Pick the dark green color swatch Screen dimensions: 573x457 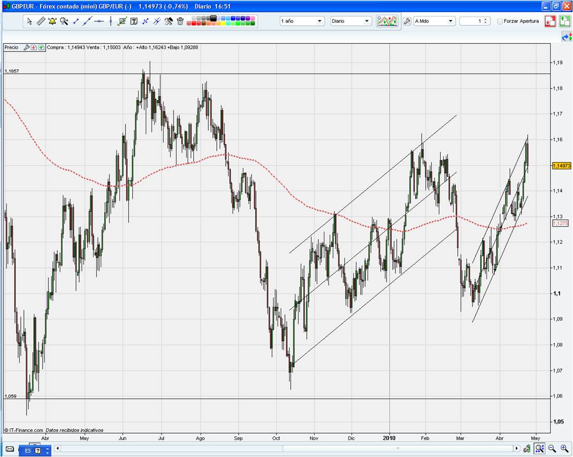[253, 23]
